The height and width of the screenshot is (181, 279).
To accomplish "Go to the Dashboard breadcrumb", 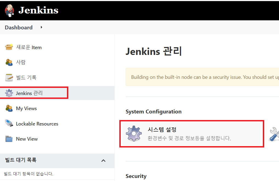I will pos(19,27).
